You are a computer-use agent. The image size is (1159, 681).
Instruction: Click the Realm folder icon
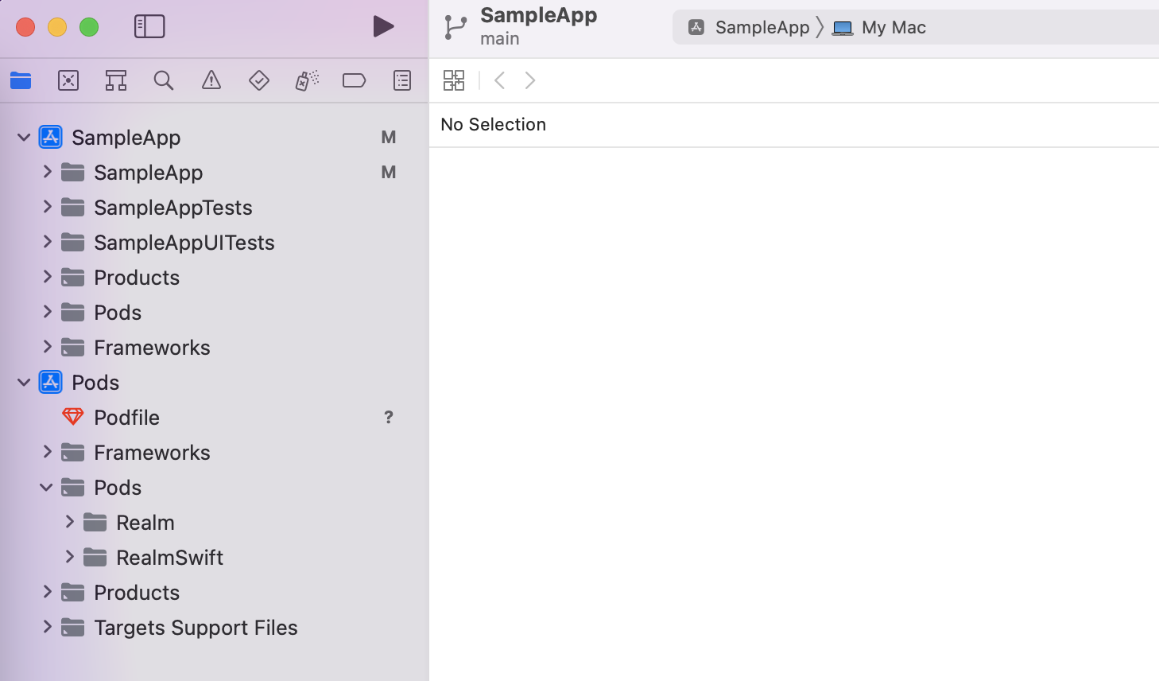[95, 522]
